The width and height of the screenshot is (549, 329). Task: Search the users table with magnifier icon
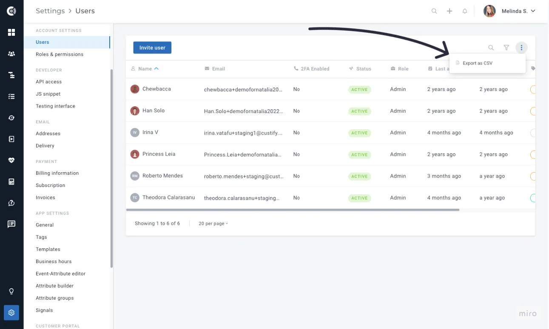(491, 48)
